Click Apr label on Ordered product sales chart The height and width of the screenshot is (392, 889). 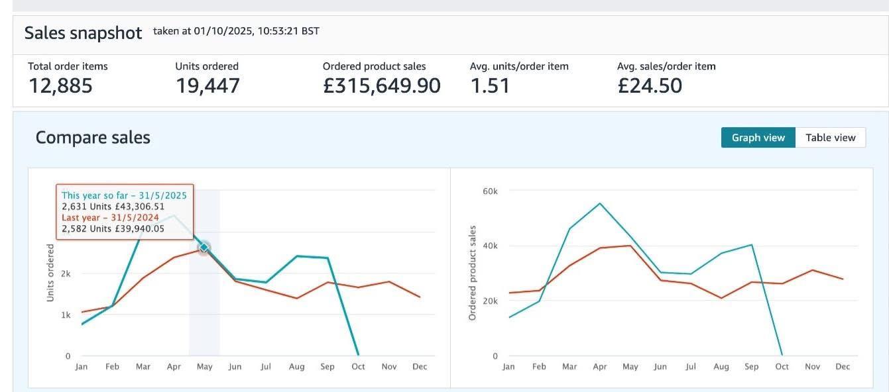pyautogui.click(x=600, y=367)
